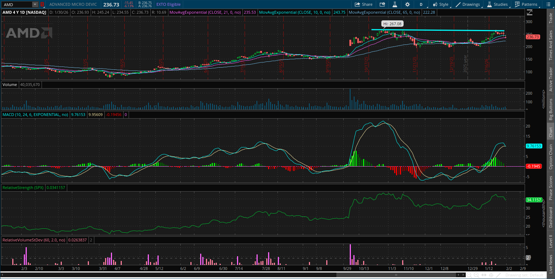Image resolution: width=555 pixels, height=279 pixels.
Task: Click the Volume study label
Action: point(10,85)
